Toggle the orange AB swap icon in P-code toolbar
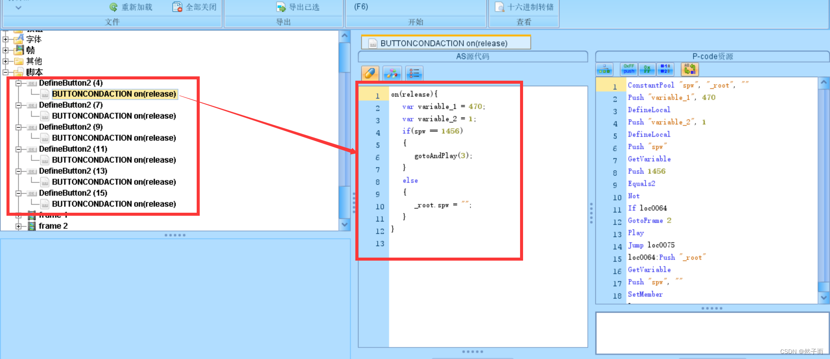 point(690,69)
